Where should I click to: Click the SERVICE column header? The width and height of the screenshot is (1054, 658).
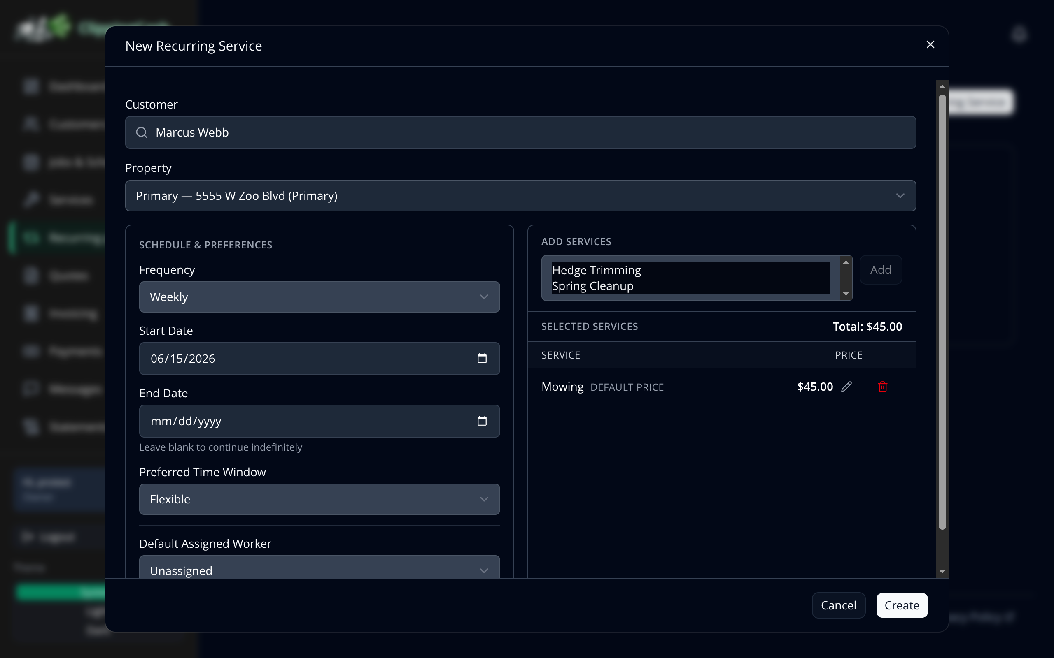(x=560, y=355)
